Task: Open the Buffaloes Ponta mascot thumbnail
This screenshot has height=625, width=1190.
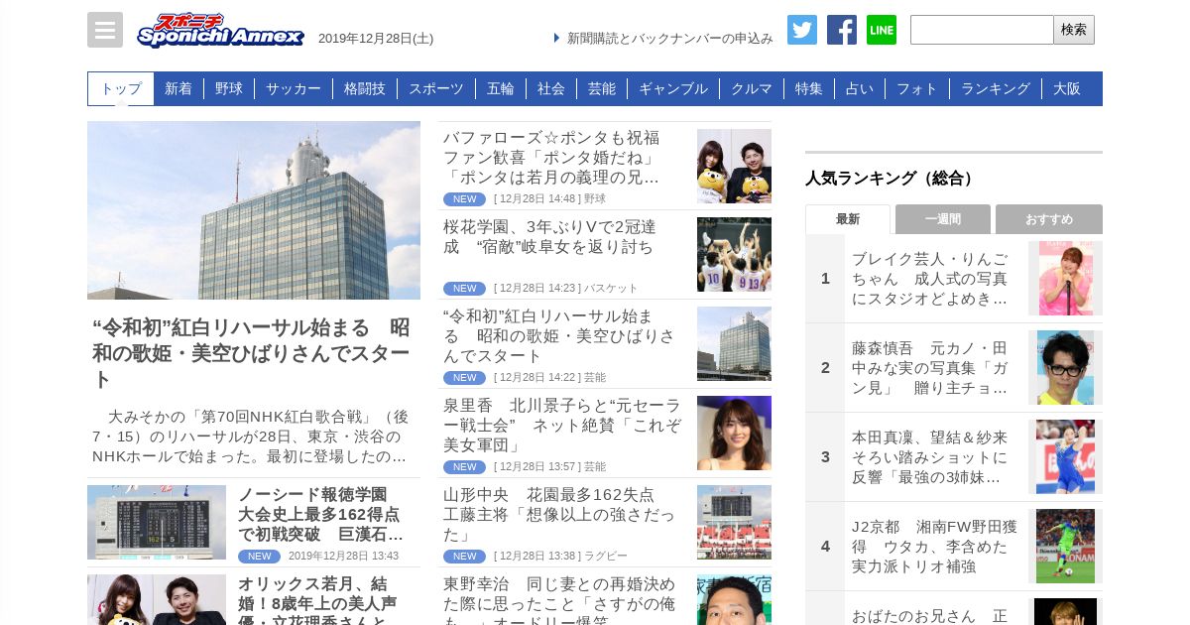Action: [734, 166]
